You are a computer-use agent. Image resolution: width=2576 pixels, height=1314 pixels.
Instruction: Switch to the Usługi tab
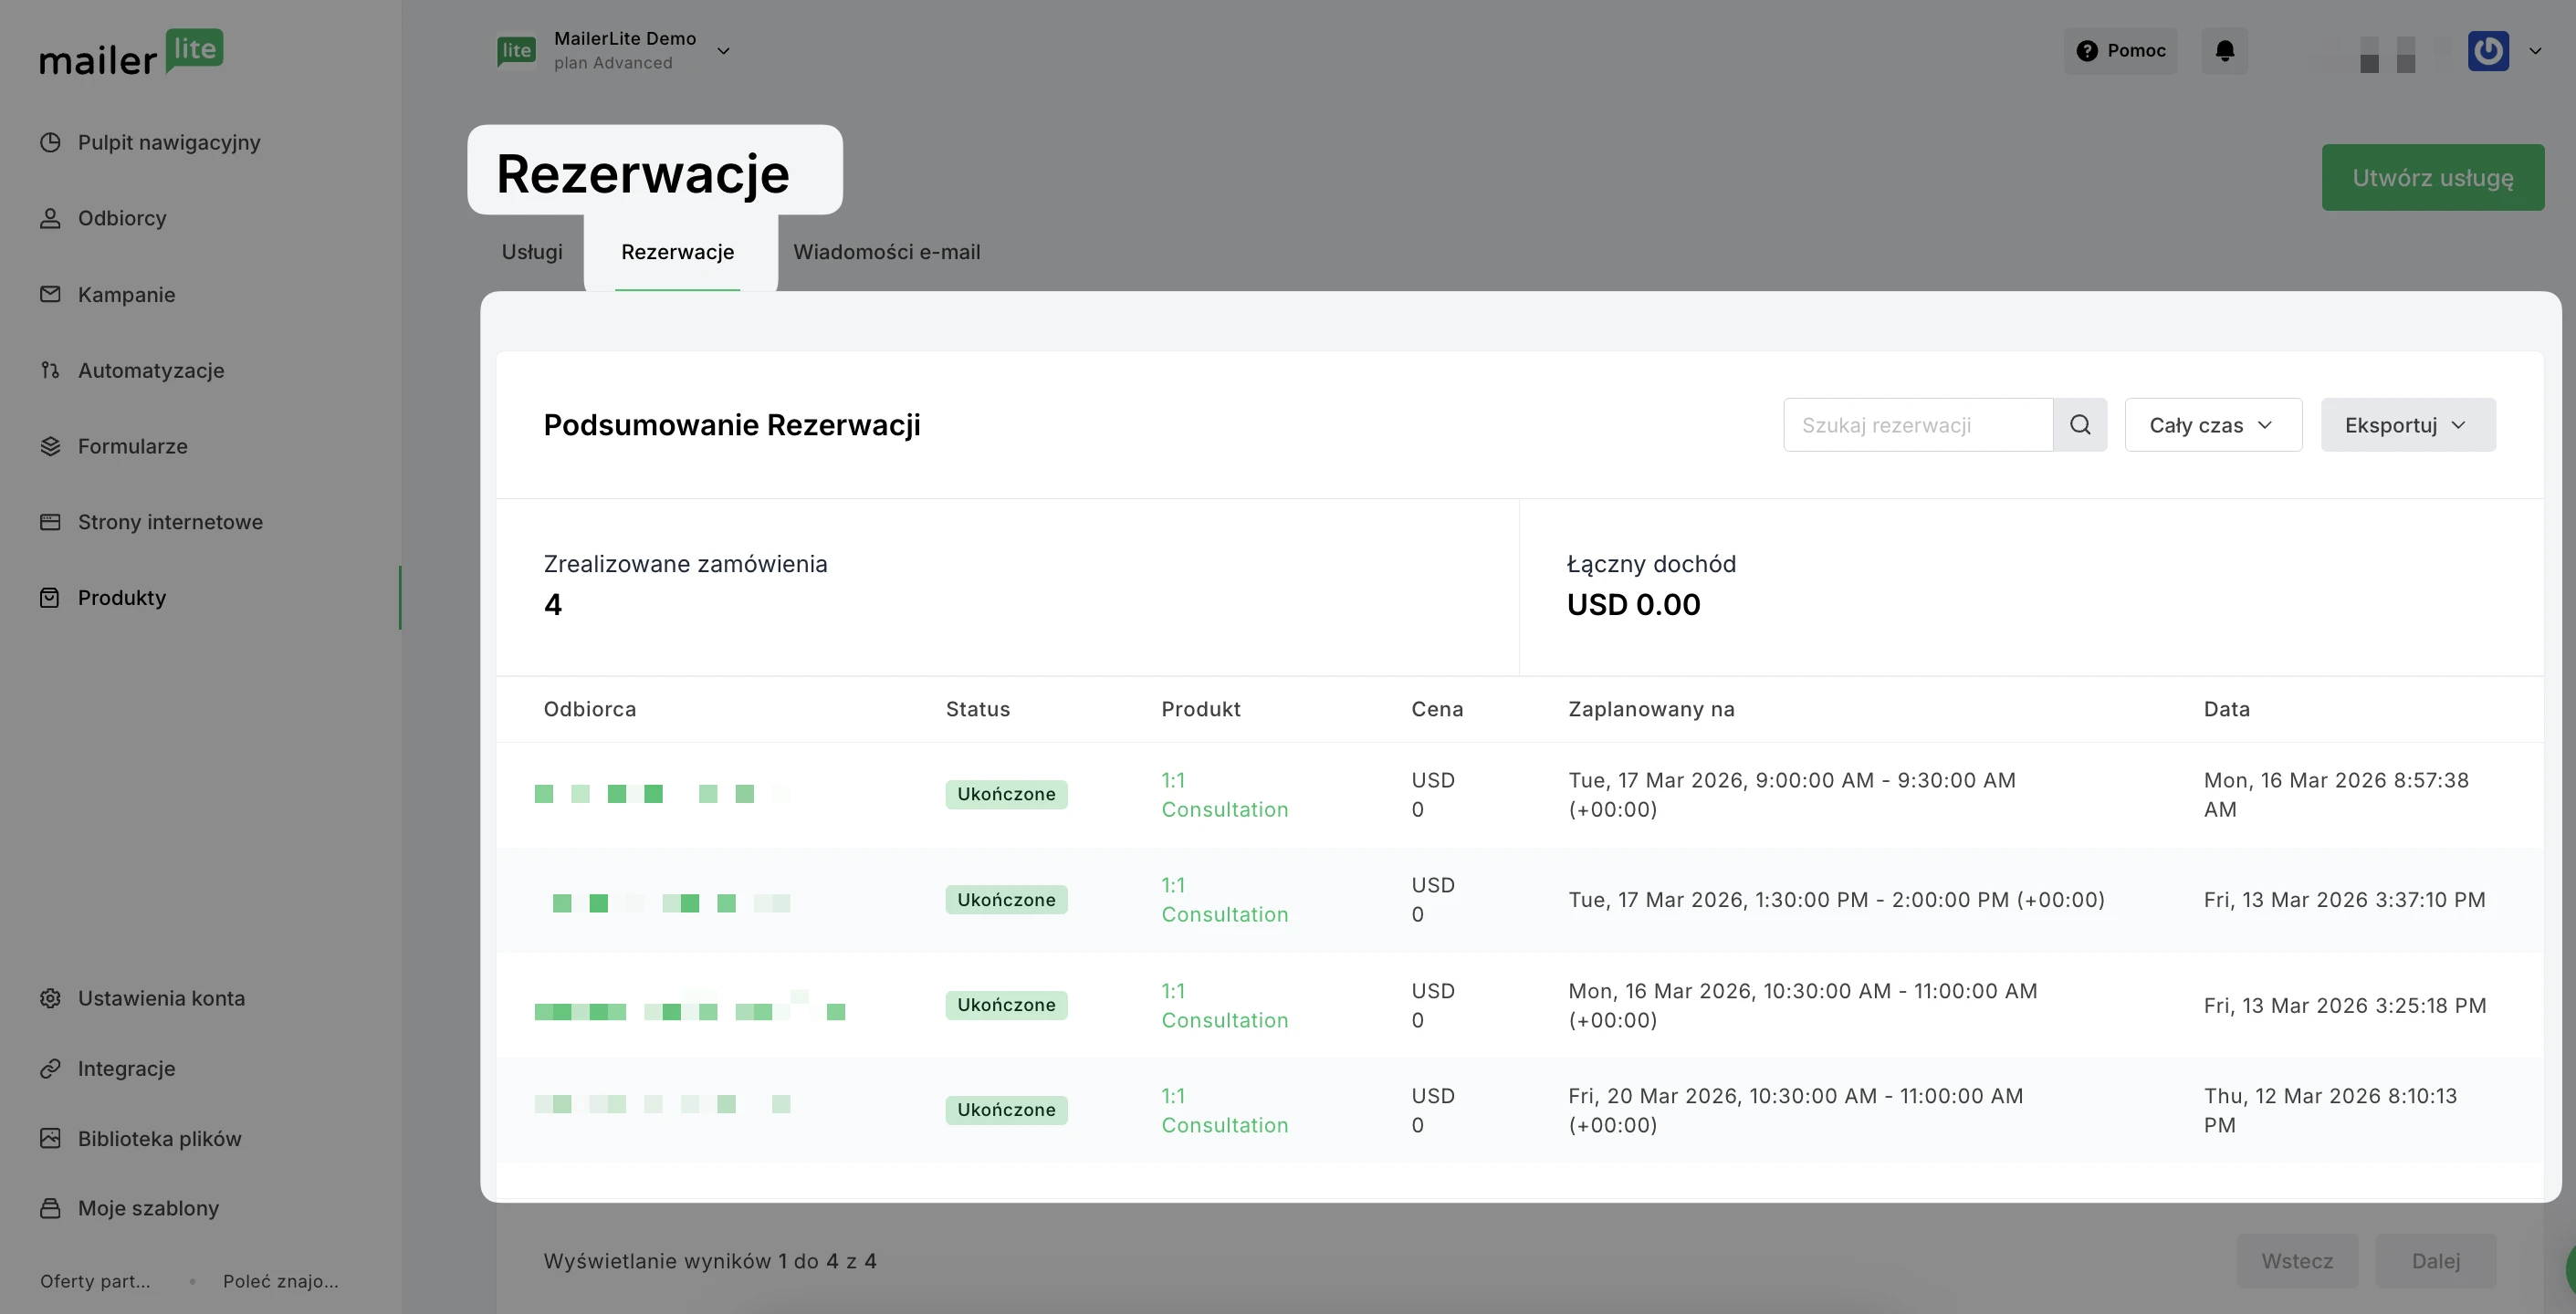[x=532, y=252]
